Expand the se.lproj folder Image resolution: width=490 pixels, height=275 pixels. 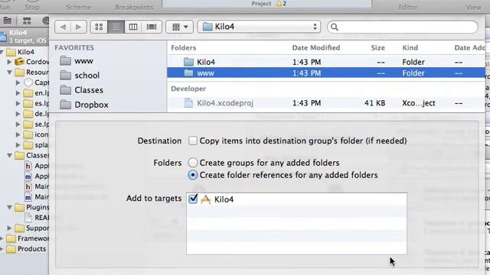click(x=18, y=124)
